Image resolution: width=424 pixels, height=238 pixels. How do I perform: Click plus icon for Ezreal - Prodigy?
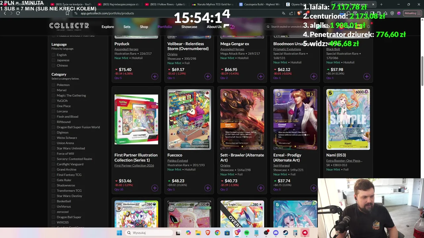coord(314,188)
